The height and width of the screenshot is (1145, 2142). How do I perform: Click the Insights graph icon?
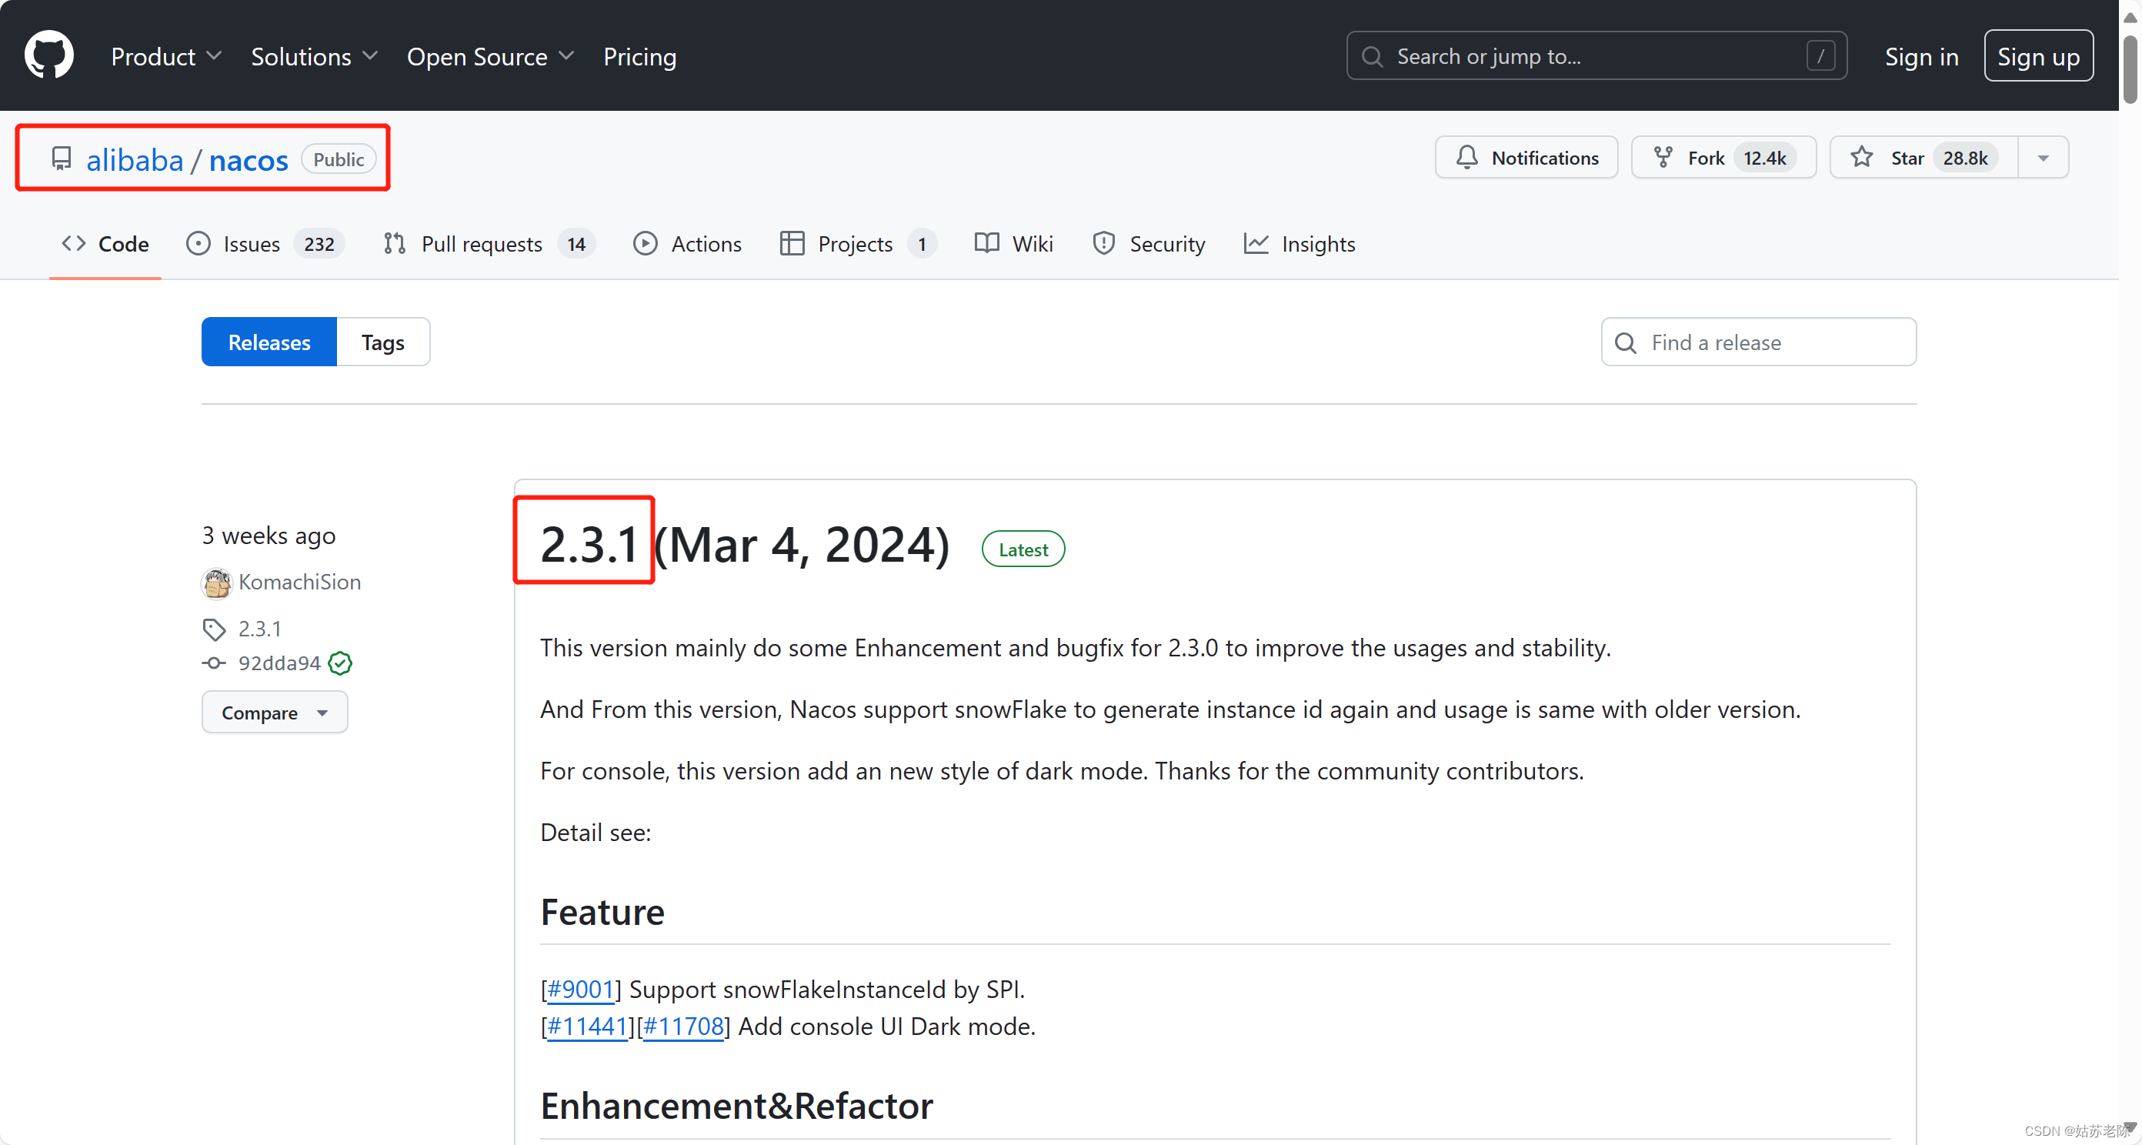click(x=1254, y=244)
